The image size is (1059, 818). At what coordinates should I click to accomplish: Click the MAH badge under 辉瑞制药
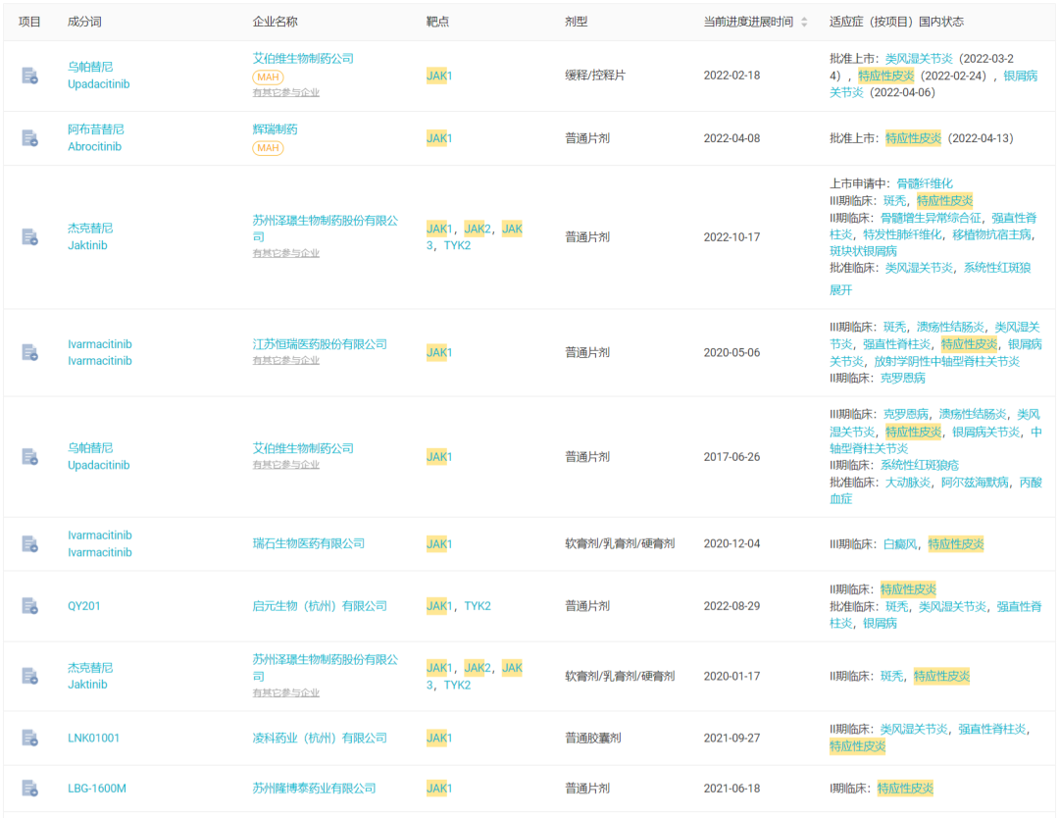[268, 148]
